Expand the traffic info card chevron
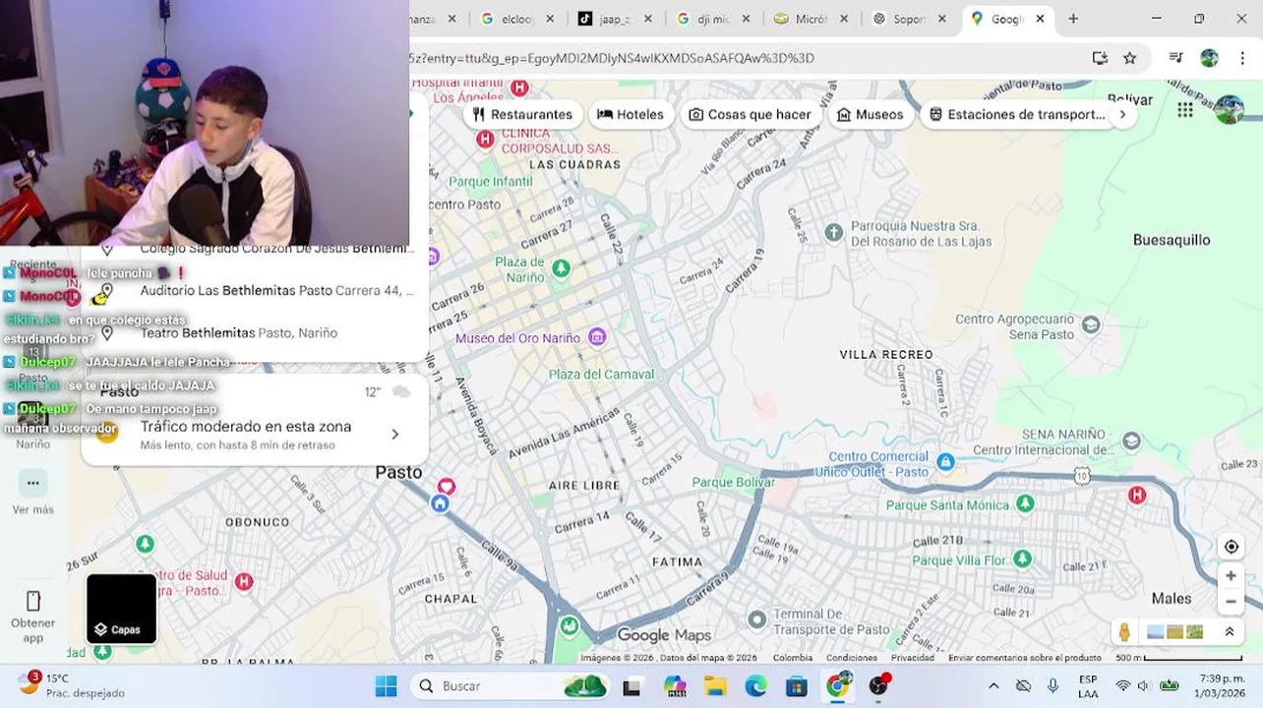 395,435
